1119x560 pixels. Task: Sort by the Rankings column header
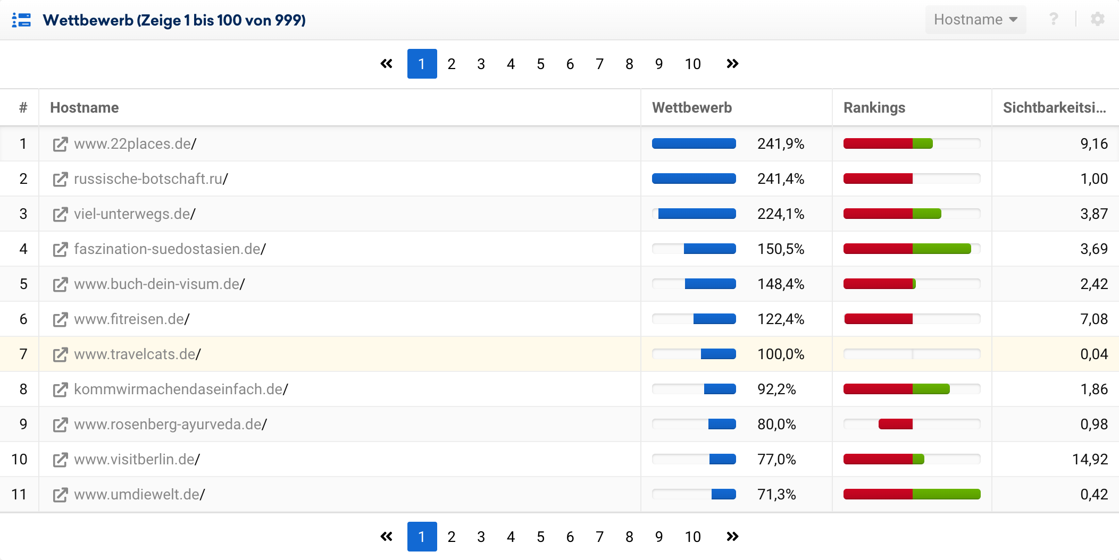click(x=874, y=107)
